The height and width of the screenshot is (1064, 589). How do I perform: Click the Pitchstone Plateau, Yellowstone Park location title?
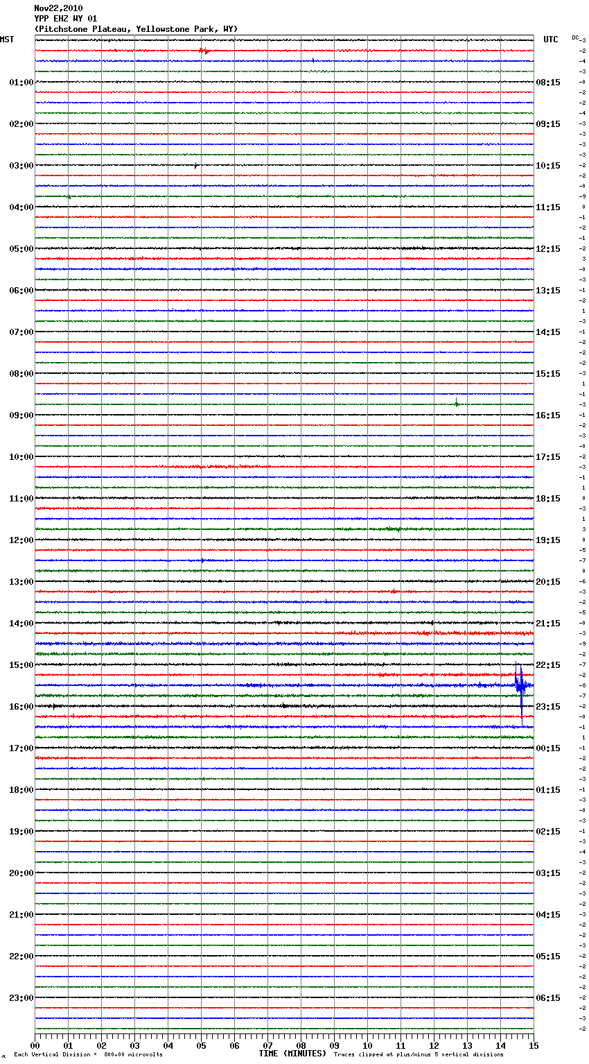(136, 29)
